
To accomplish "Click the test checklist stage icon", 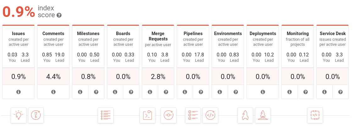I will tap(193, 115).
